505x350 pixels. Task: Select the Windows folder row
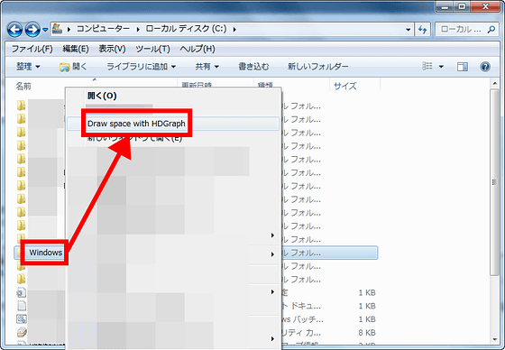196,253
